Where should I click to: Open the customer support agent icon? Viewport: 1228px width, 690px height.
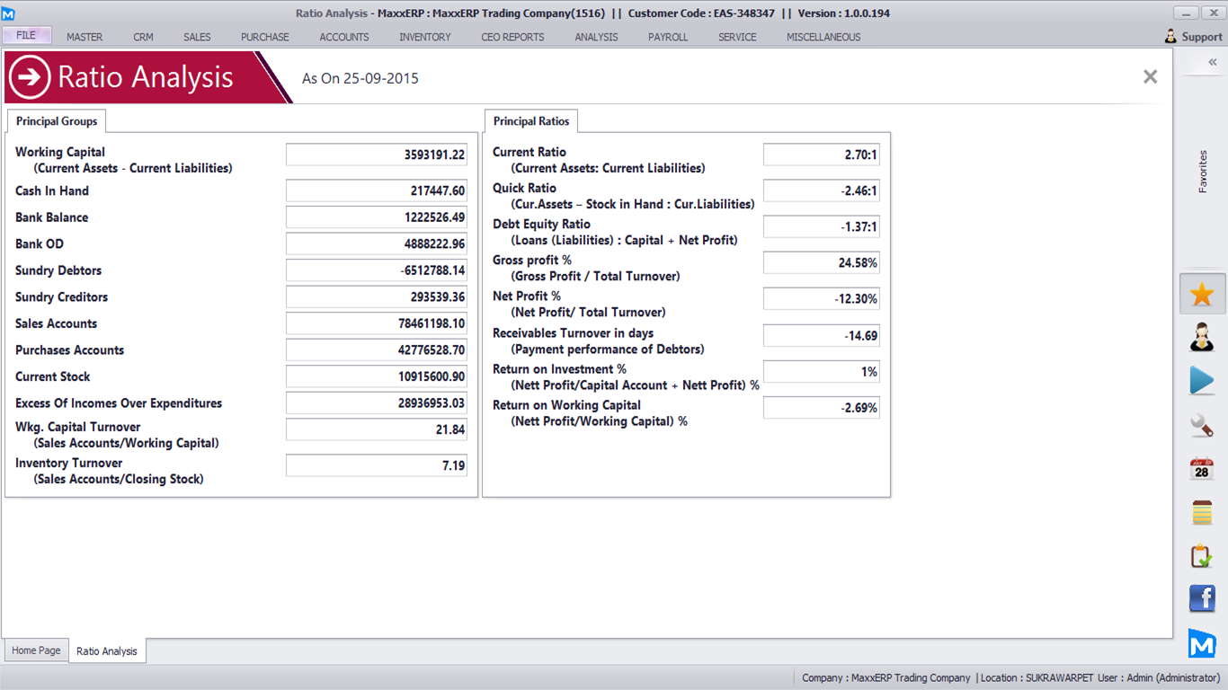(x=1202, y=338)
